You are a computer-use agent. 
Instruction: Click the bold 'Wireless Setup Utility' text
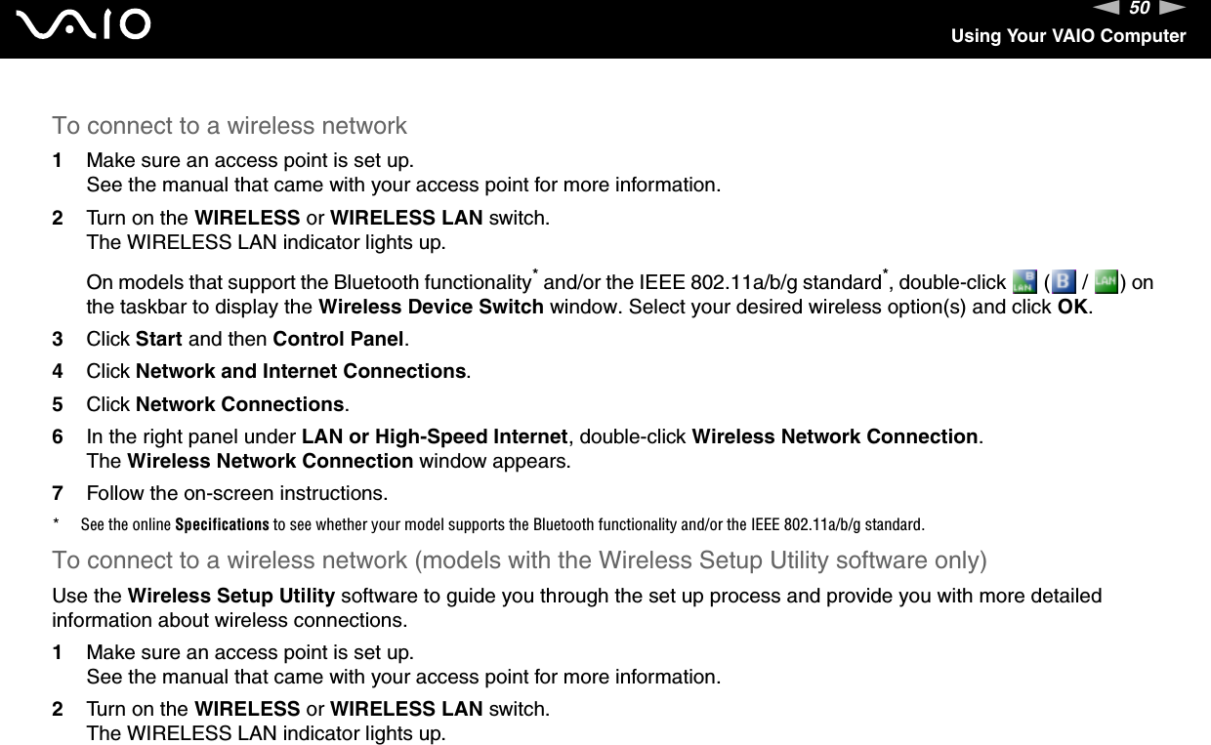[231, 597]
